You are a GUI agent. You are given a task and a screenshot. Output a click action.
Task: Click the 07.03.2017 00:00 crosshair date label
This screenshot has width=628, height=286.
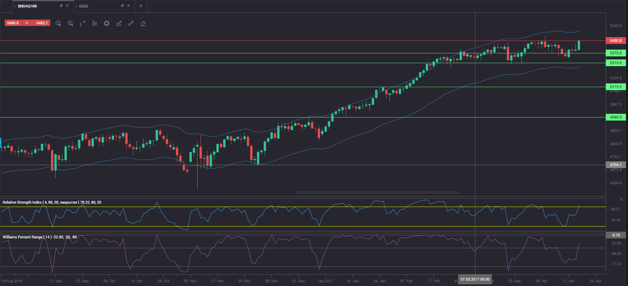click(475, 279)
